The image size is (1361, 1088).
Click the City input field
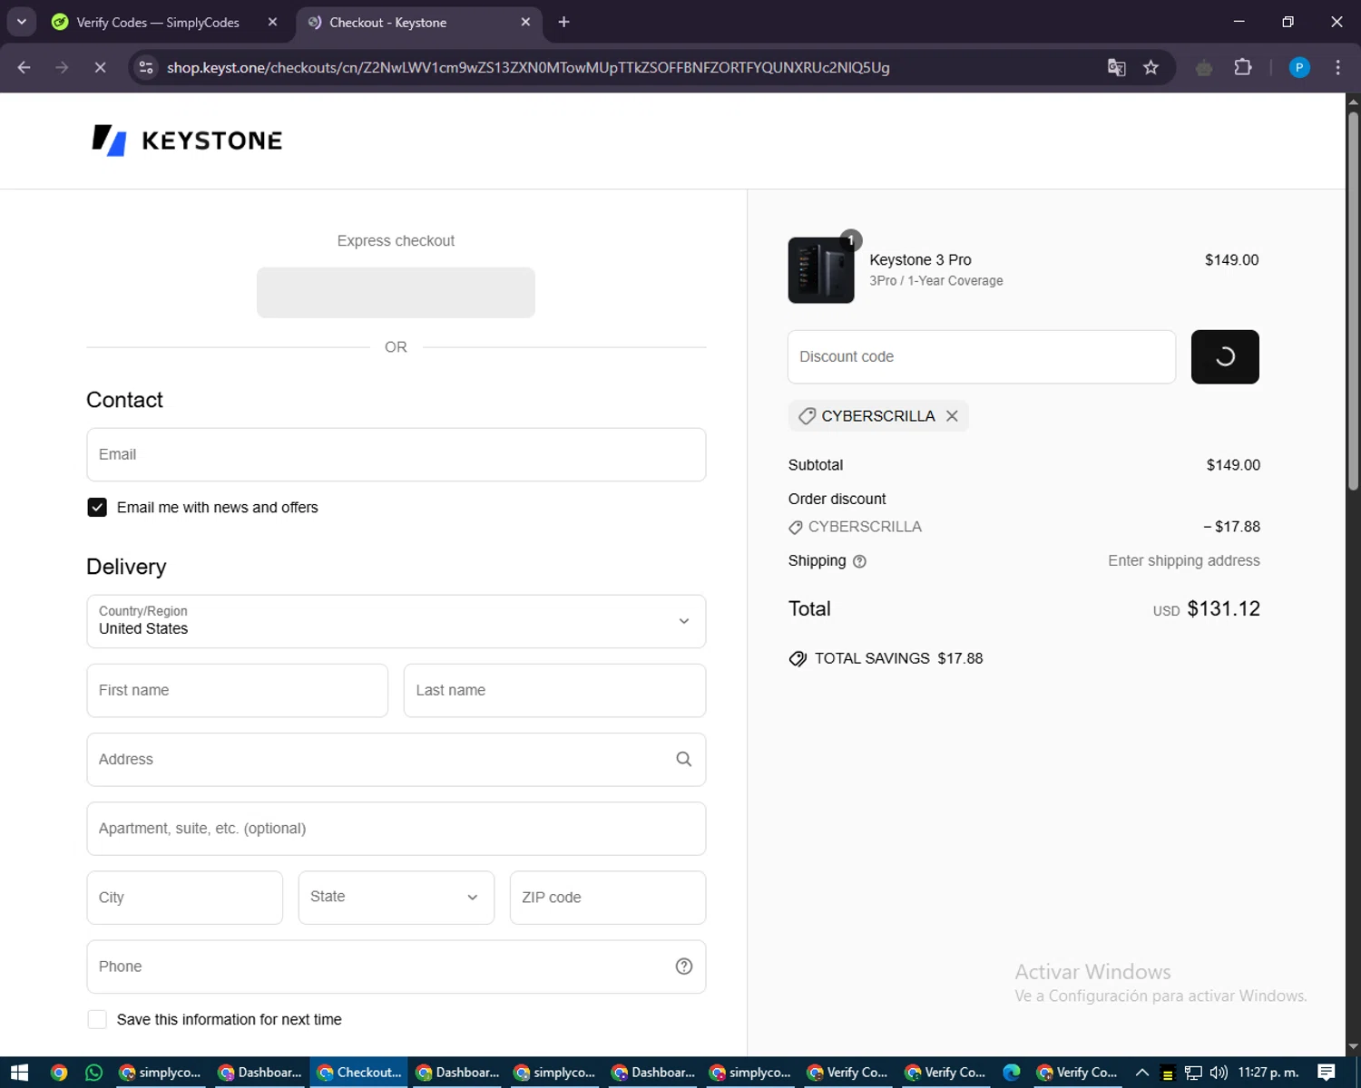click(185, 898)
